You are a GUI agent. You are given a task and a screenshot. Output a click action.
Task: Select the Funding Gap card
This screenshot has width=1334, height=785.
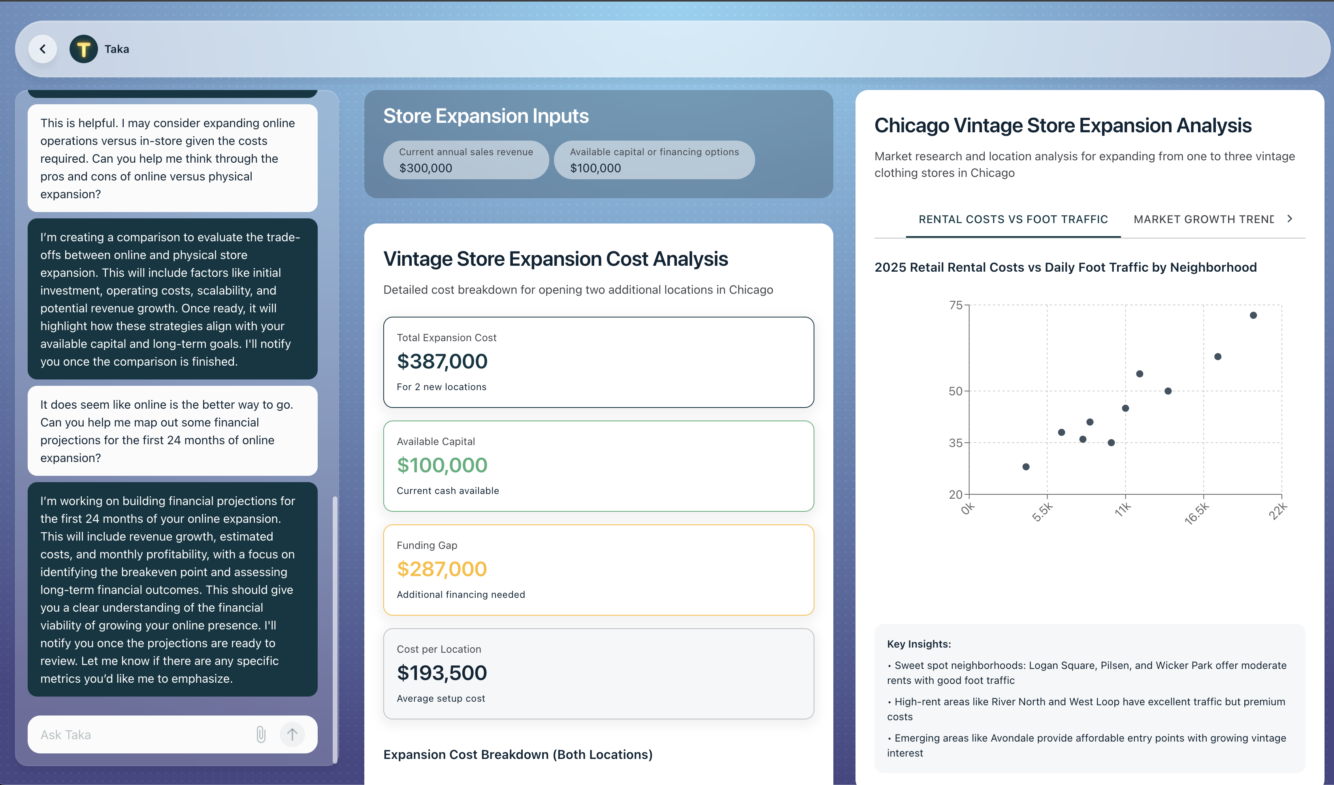coord(598,570)
